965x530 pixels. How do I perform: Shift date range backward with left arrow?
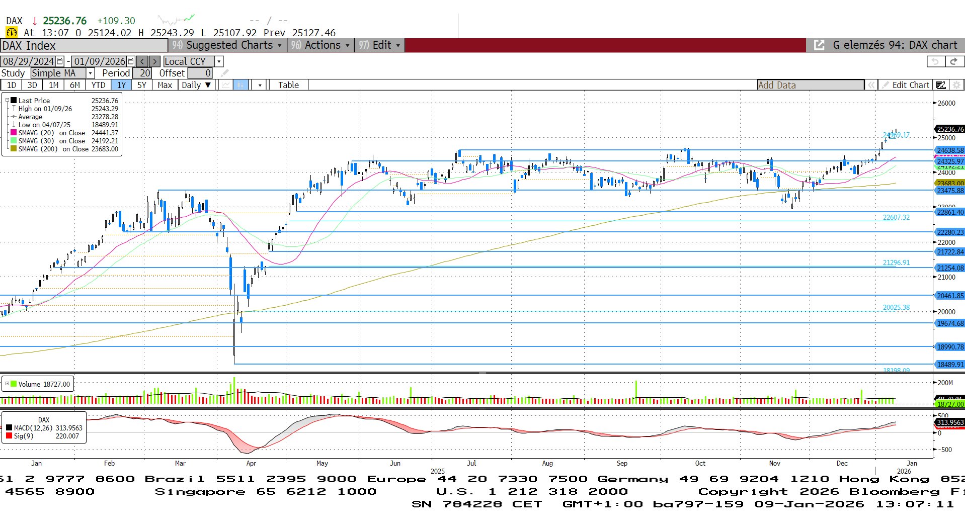pos(142,61)
